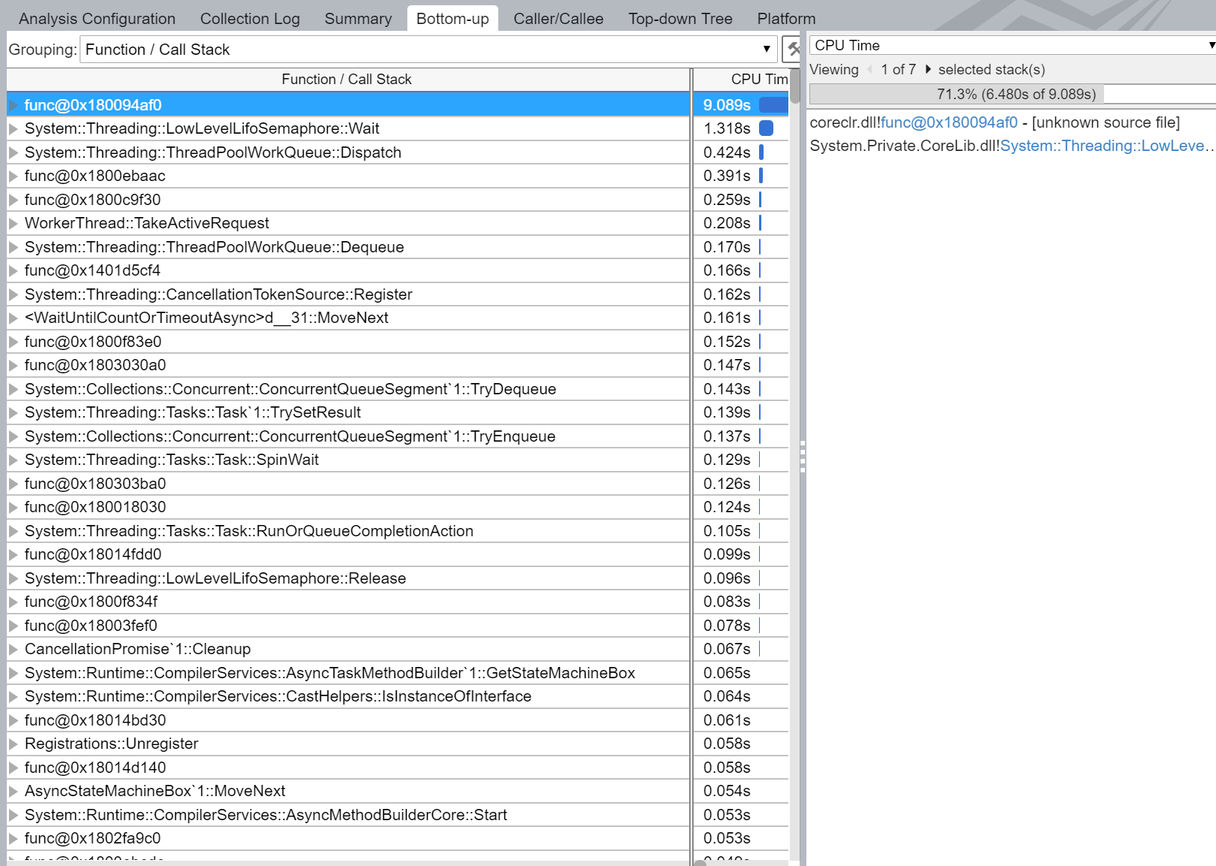This screenshot has height=866, width=1216.
Task: Open the Grouping dropdown showing Function / Call Stack
Action: coord(767,49)
